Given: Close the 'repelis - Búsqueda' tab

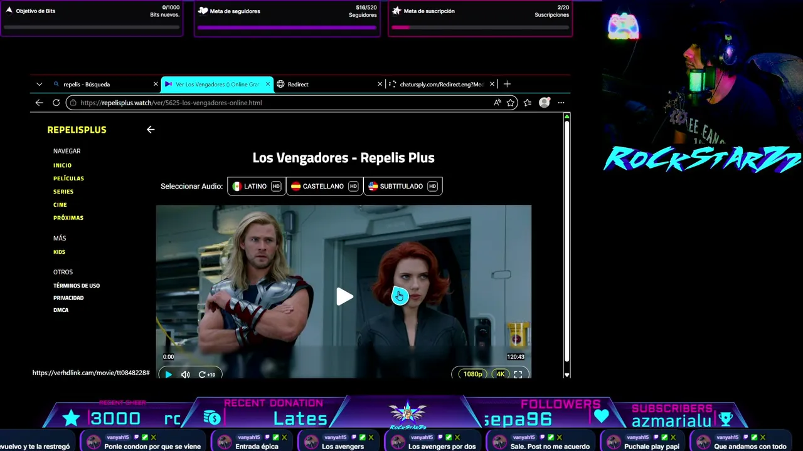Looking at the screenshot, I should point(156,84).
